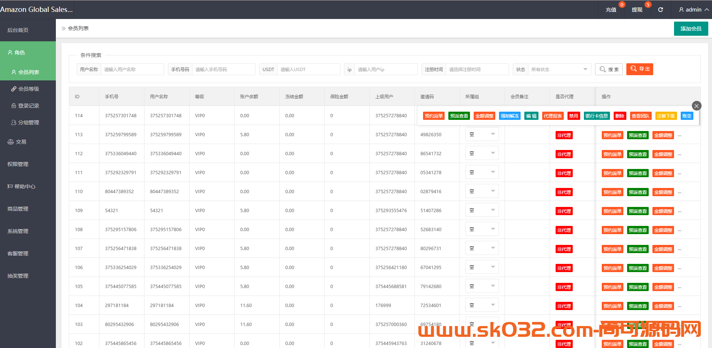Viewport: 712px width, 348px height.
Task: Show more actions for row 108
Action: (680, 230)
